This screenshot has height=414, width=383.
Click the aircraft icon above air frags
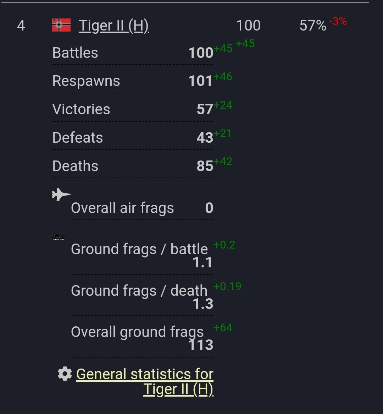(x=61, y=194)
